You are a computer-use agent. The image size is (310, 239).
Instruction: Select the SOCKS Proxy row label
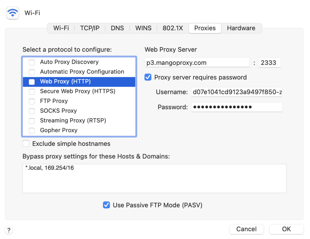point(58,111)
